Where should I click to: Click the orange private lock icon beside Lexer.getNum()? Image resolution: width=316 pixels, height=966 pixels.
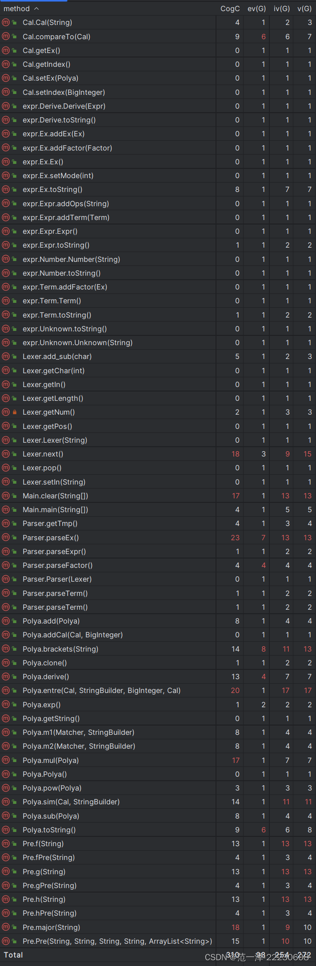pos(15,412)
